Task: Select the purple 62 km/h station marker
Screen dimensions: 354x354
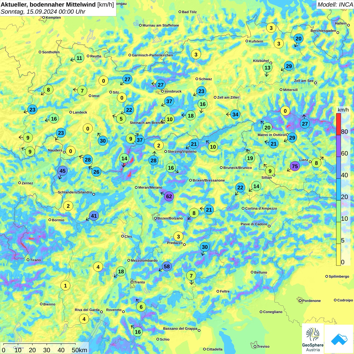Action: [x=169, y=196]
